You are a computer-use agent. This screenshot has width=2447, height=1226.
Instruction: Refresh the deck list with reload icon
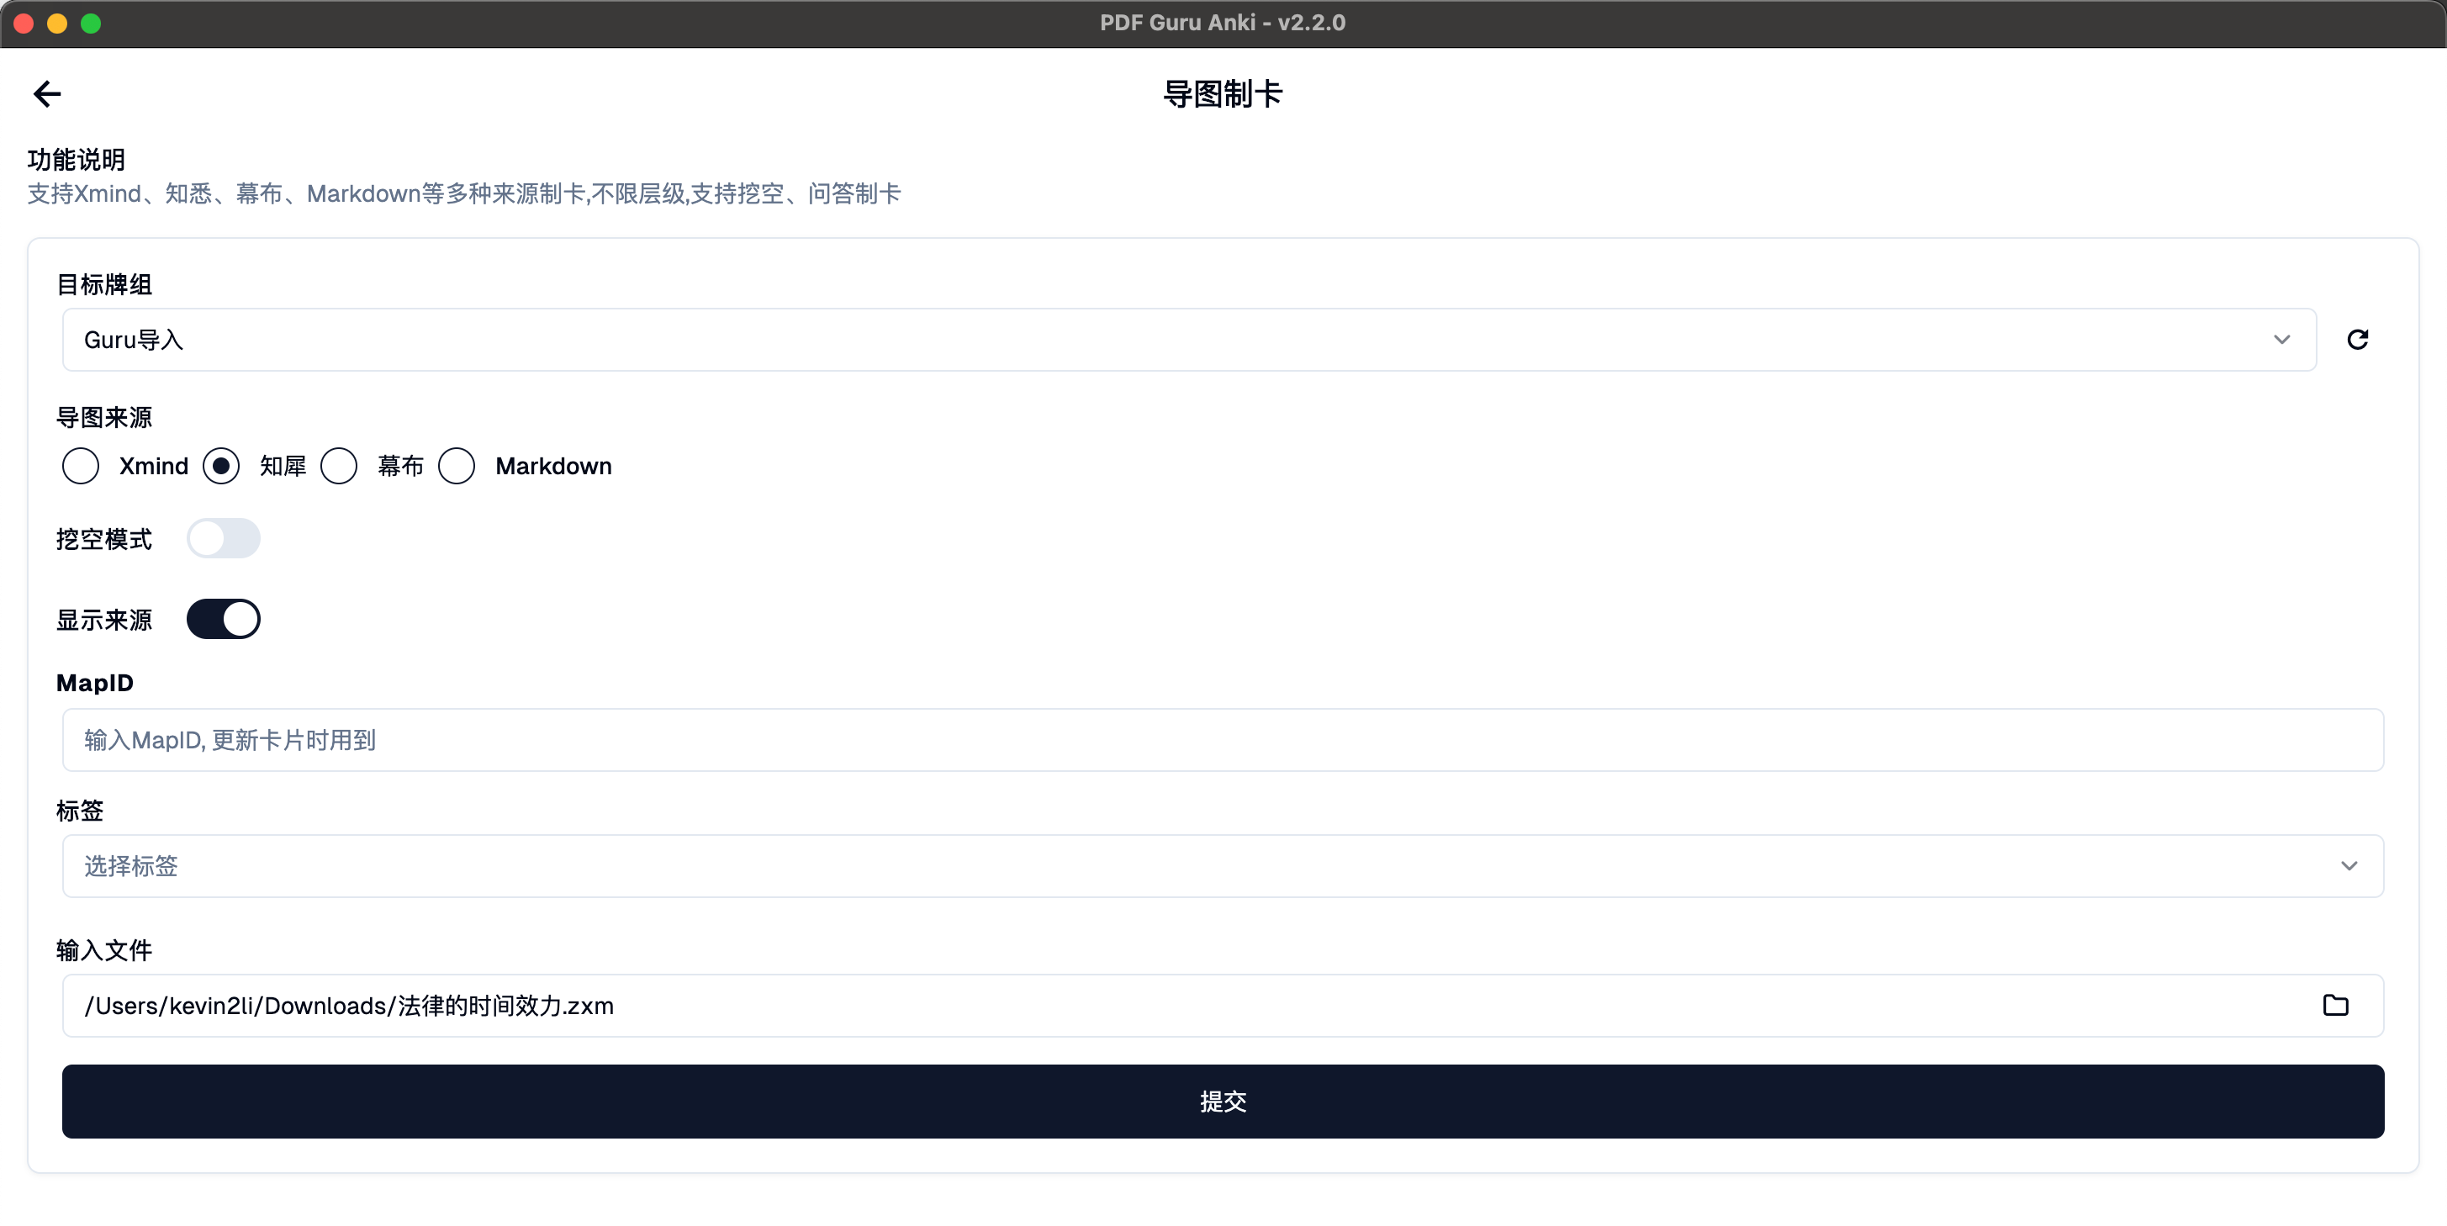(2357, 339)
